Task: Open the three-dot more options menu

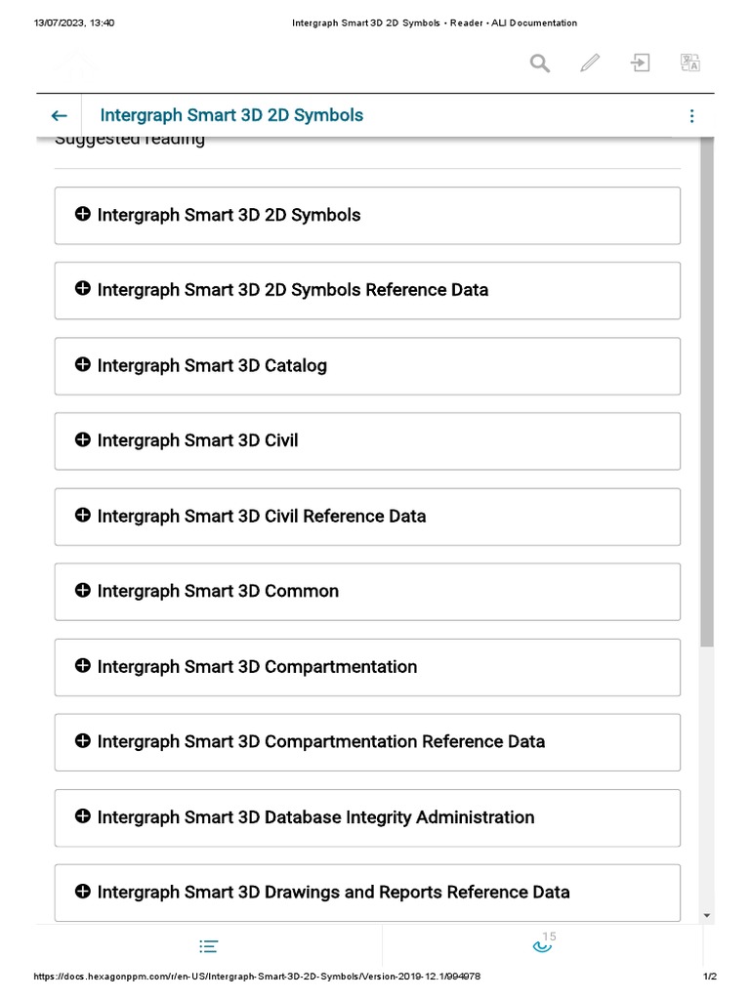Action: tap(691, 115)
